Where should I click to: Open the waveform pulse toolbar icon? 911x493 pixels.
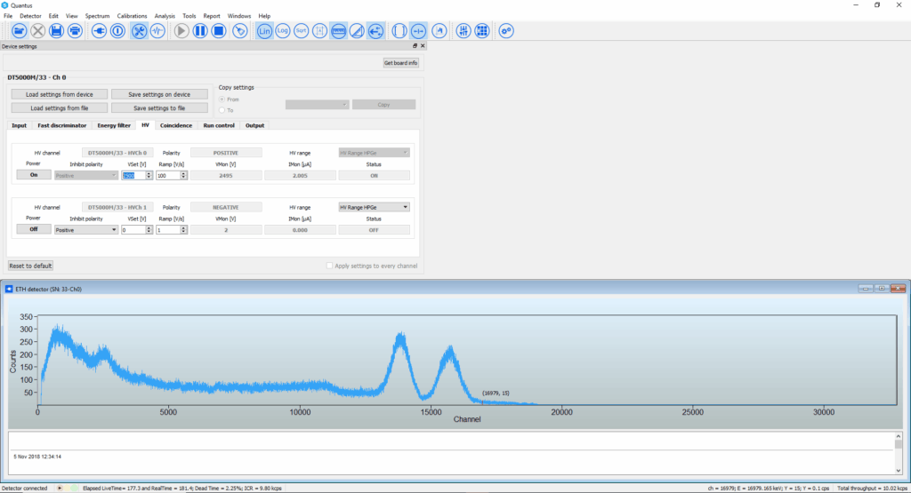[x=157, y=31]
